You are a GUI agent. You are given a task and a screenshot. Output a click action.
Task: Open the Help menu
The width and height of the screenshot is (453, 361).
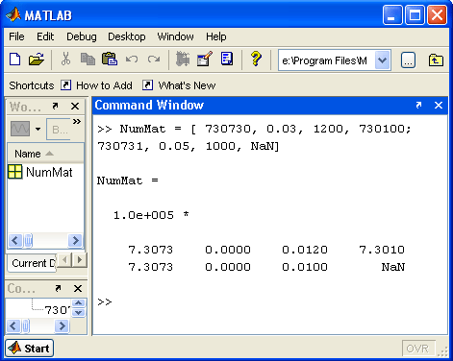click(216, 36)
